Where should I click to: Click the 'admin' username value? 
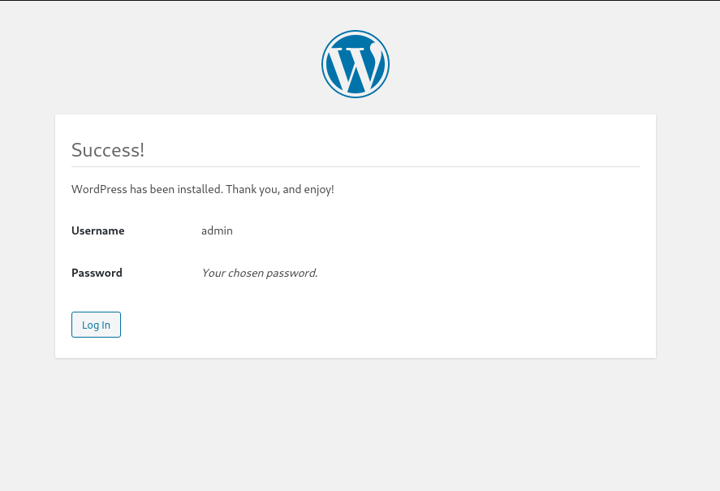[217, 230]
